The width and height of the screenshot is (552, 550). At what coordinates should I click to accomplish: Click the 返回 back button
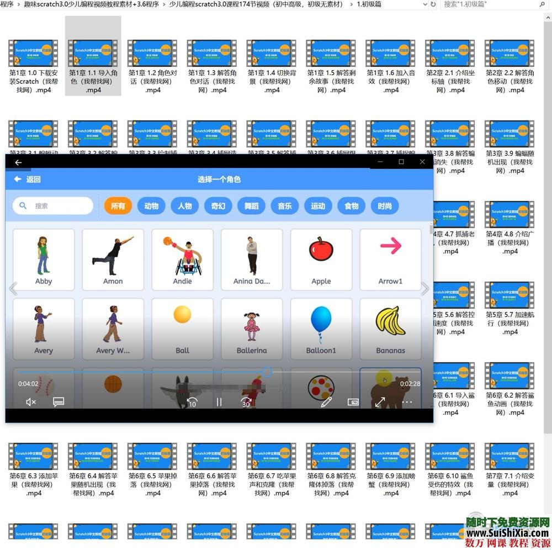(x=28, y=179)
